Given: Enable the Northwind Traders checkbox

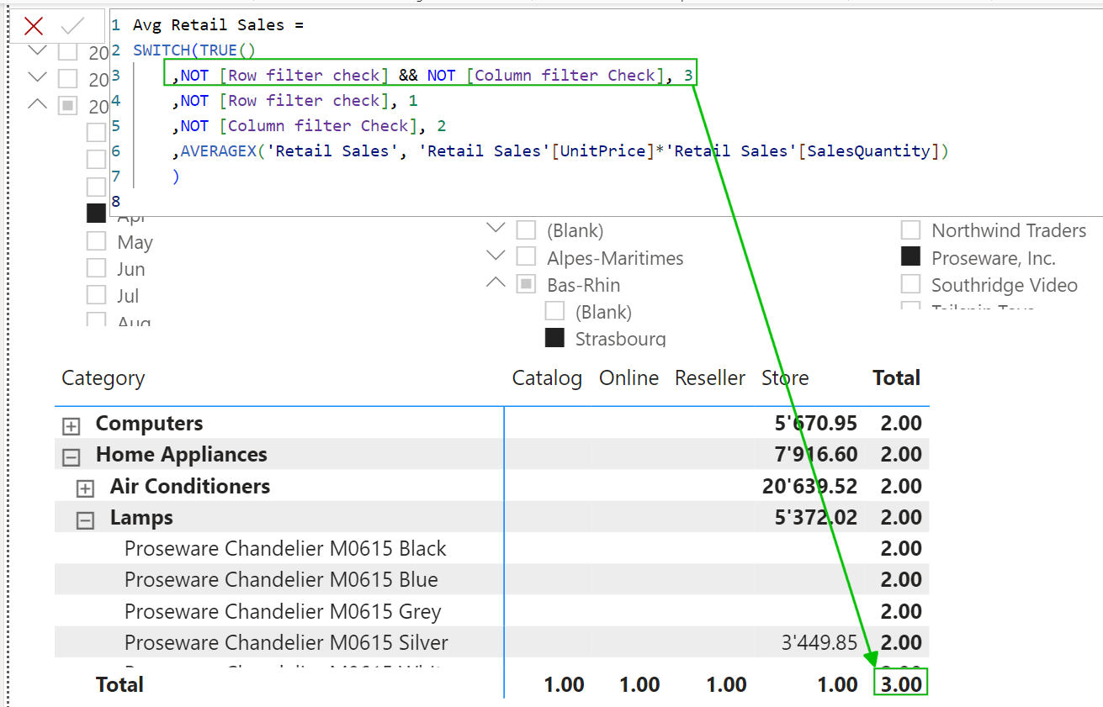Looking at the screenshot, I should [910, 230].
